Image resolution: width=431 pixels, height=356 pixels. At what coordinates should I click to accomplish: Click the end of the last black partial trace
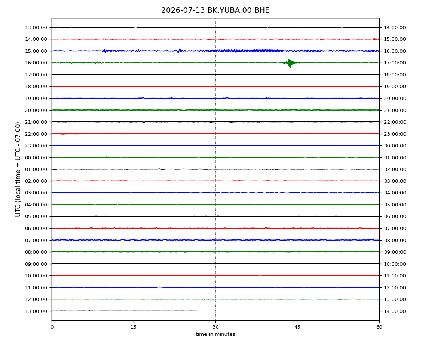tap(198, 311)
